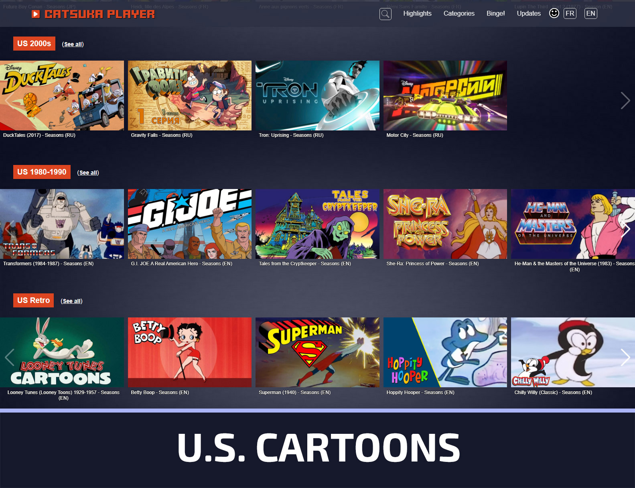Click 'Motor City - Seasons (RU)' caption
The image size is (635, 488).
415,135
